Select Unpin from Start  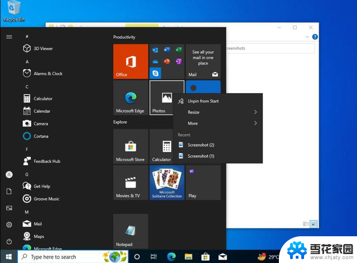[x=218, y=101]
